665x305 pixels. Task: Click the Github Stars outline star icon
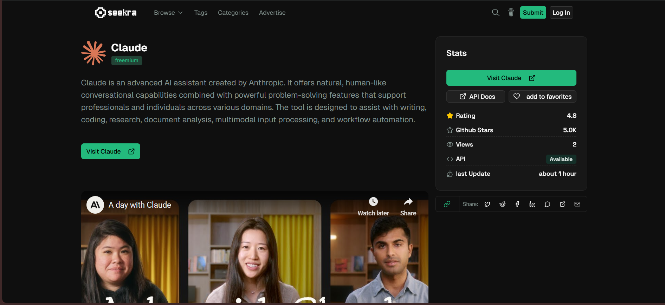click(450, 130)
